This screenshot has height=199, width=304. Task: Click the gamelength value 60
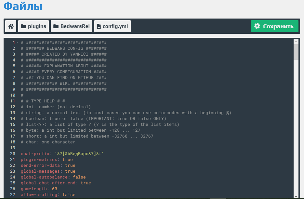tap(55, 189)
